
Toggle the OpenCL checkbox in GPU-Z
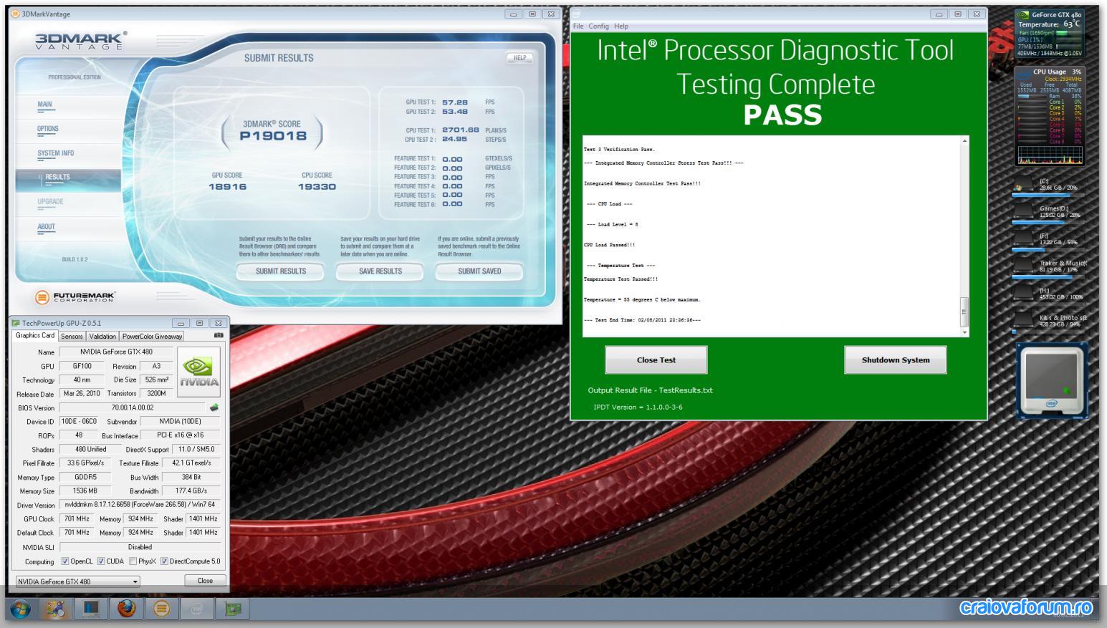click(65, 561)
